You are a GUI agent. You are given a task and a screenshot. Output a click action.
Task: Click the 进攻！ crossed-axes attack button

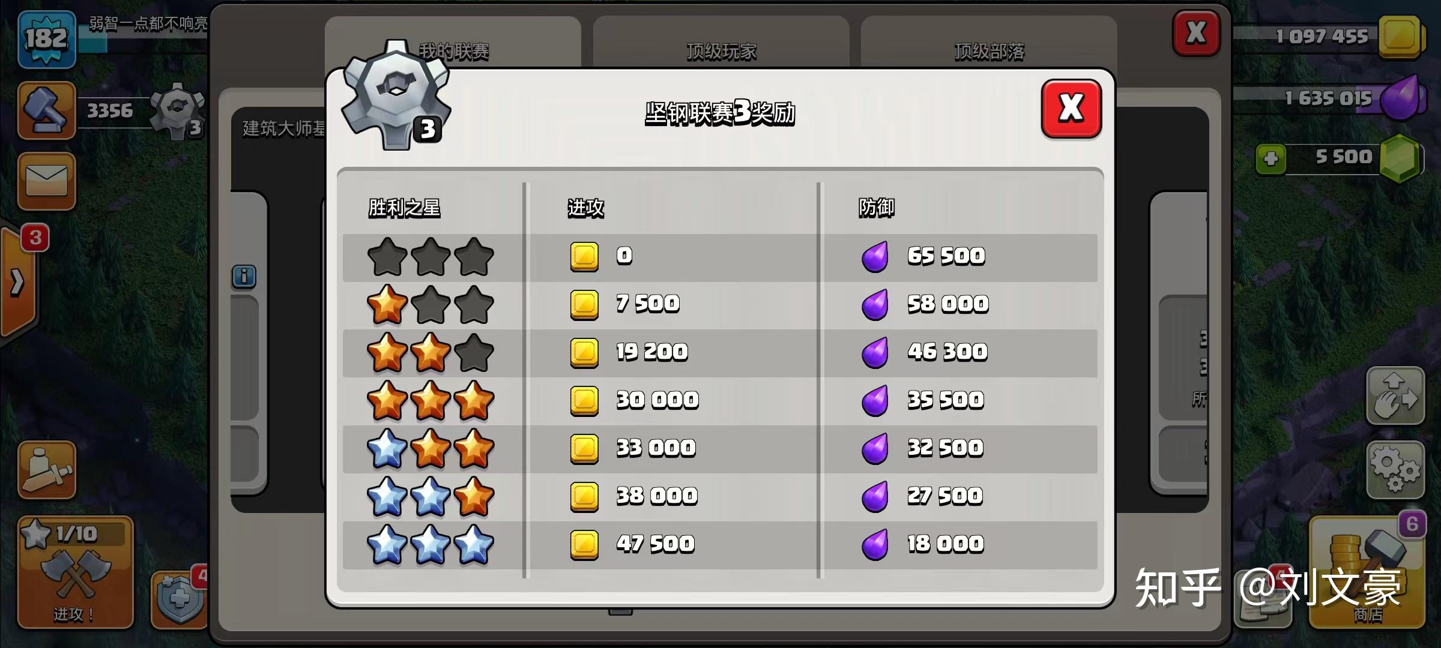coord(75,572)
